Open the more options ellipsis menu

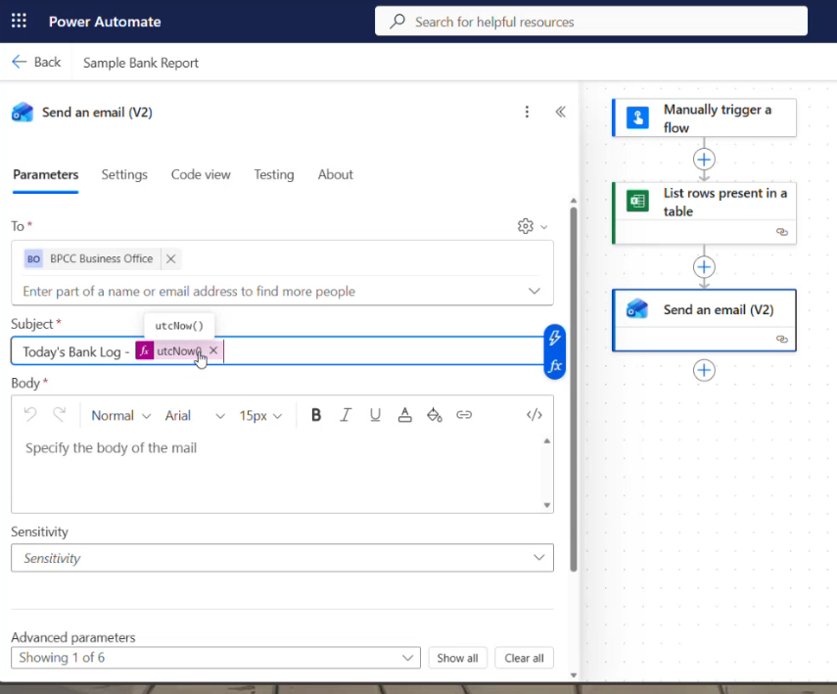[x=527, y=112]
